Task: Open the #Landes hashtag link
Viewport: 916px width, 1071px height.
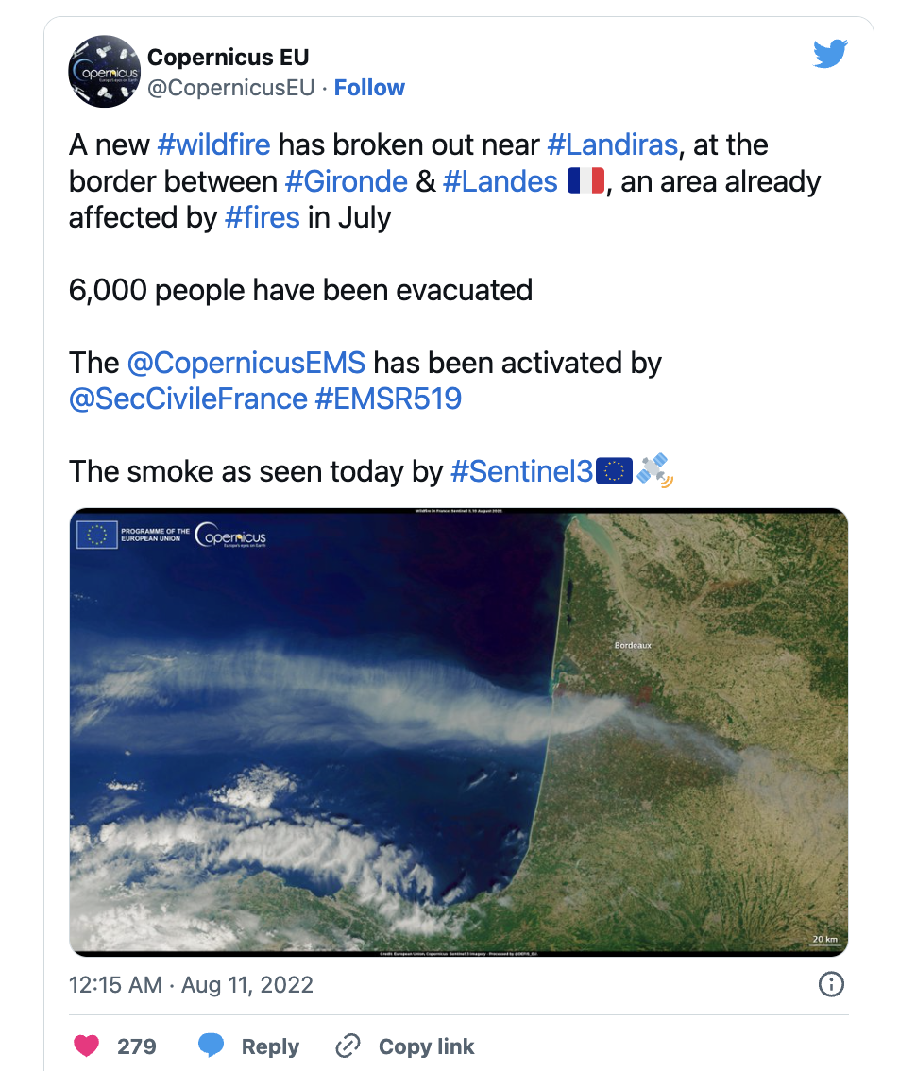Action: [500, 181]
